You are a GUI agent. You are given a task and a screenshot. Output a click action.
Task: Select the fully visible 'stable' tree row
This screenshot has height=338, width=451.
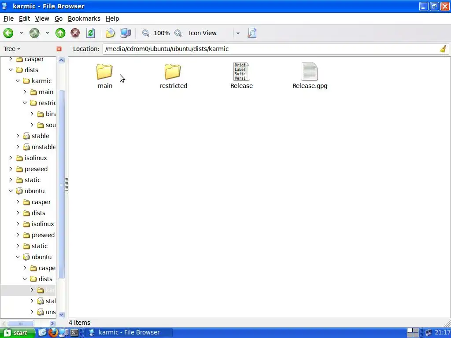[x=40, y=136]
